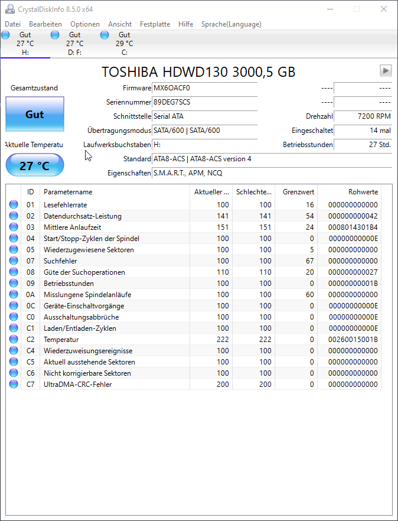398x521 pixels.
Task: Click raw value 00260015001B
Action: pos(353,339)
